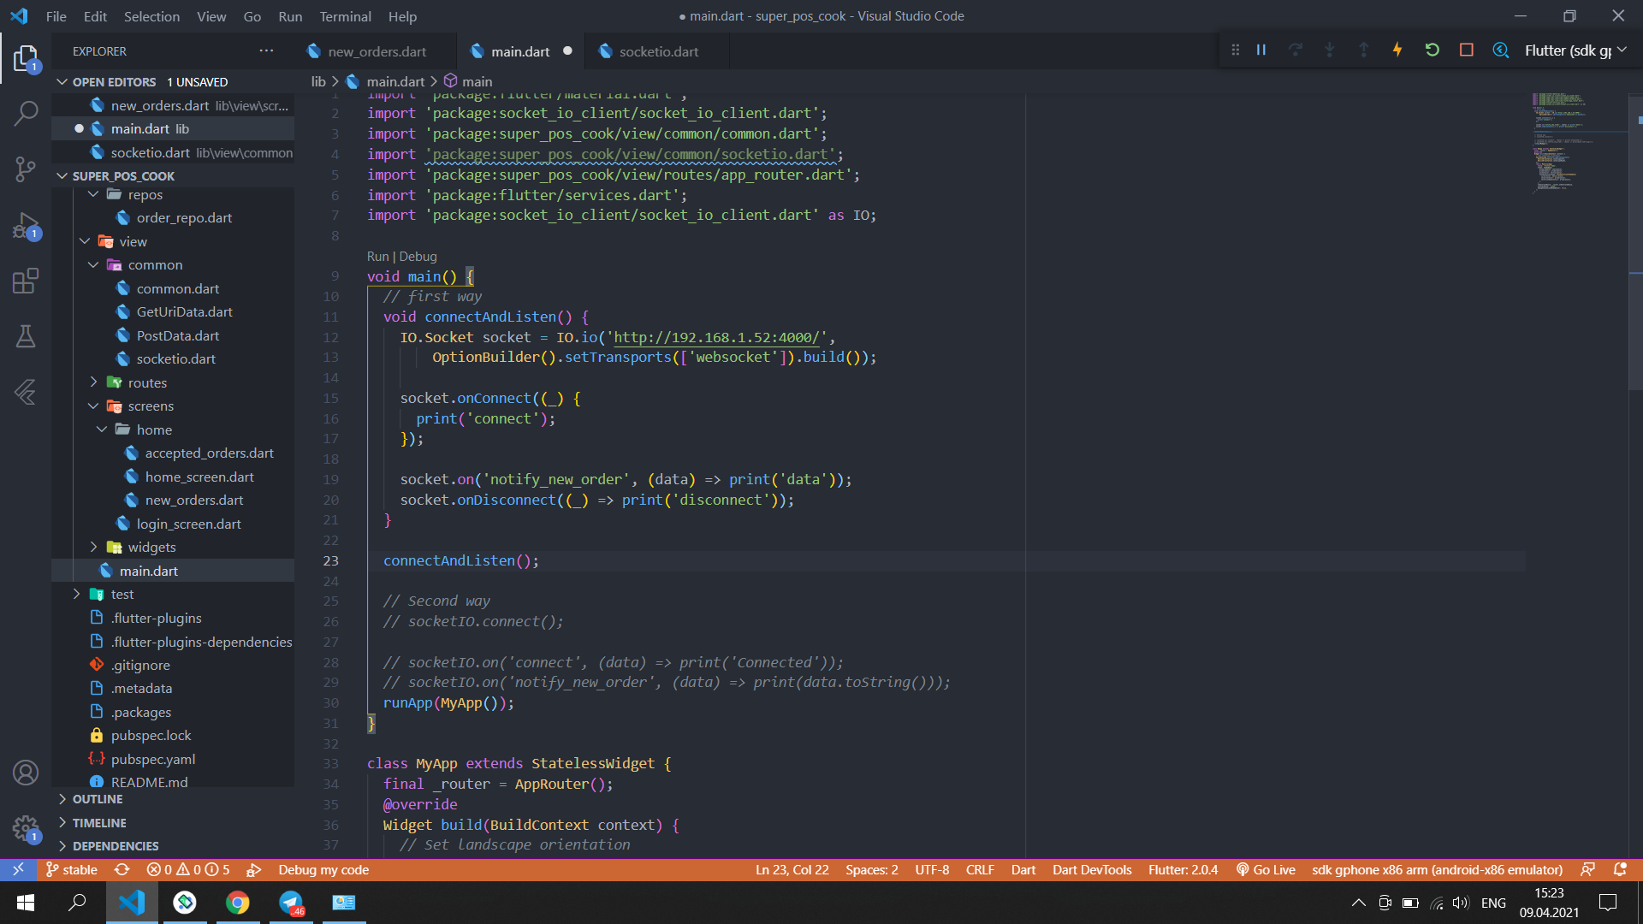Viewport: 1643px width, 924px height.
Task: Switch to the socketio.dart tab
Action: coord(659,51)
